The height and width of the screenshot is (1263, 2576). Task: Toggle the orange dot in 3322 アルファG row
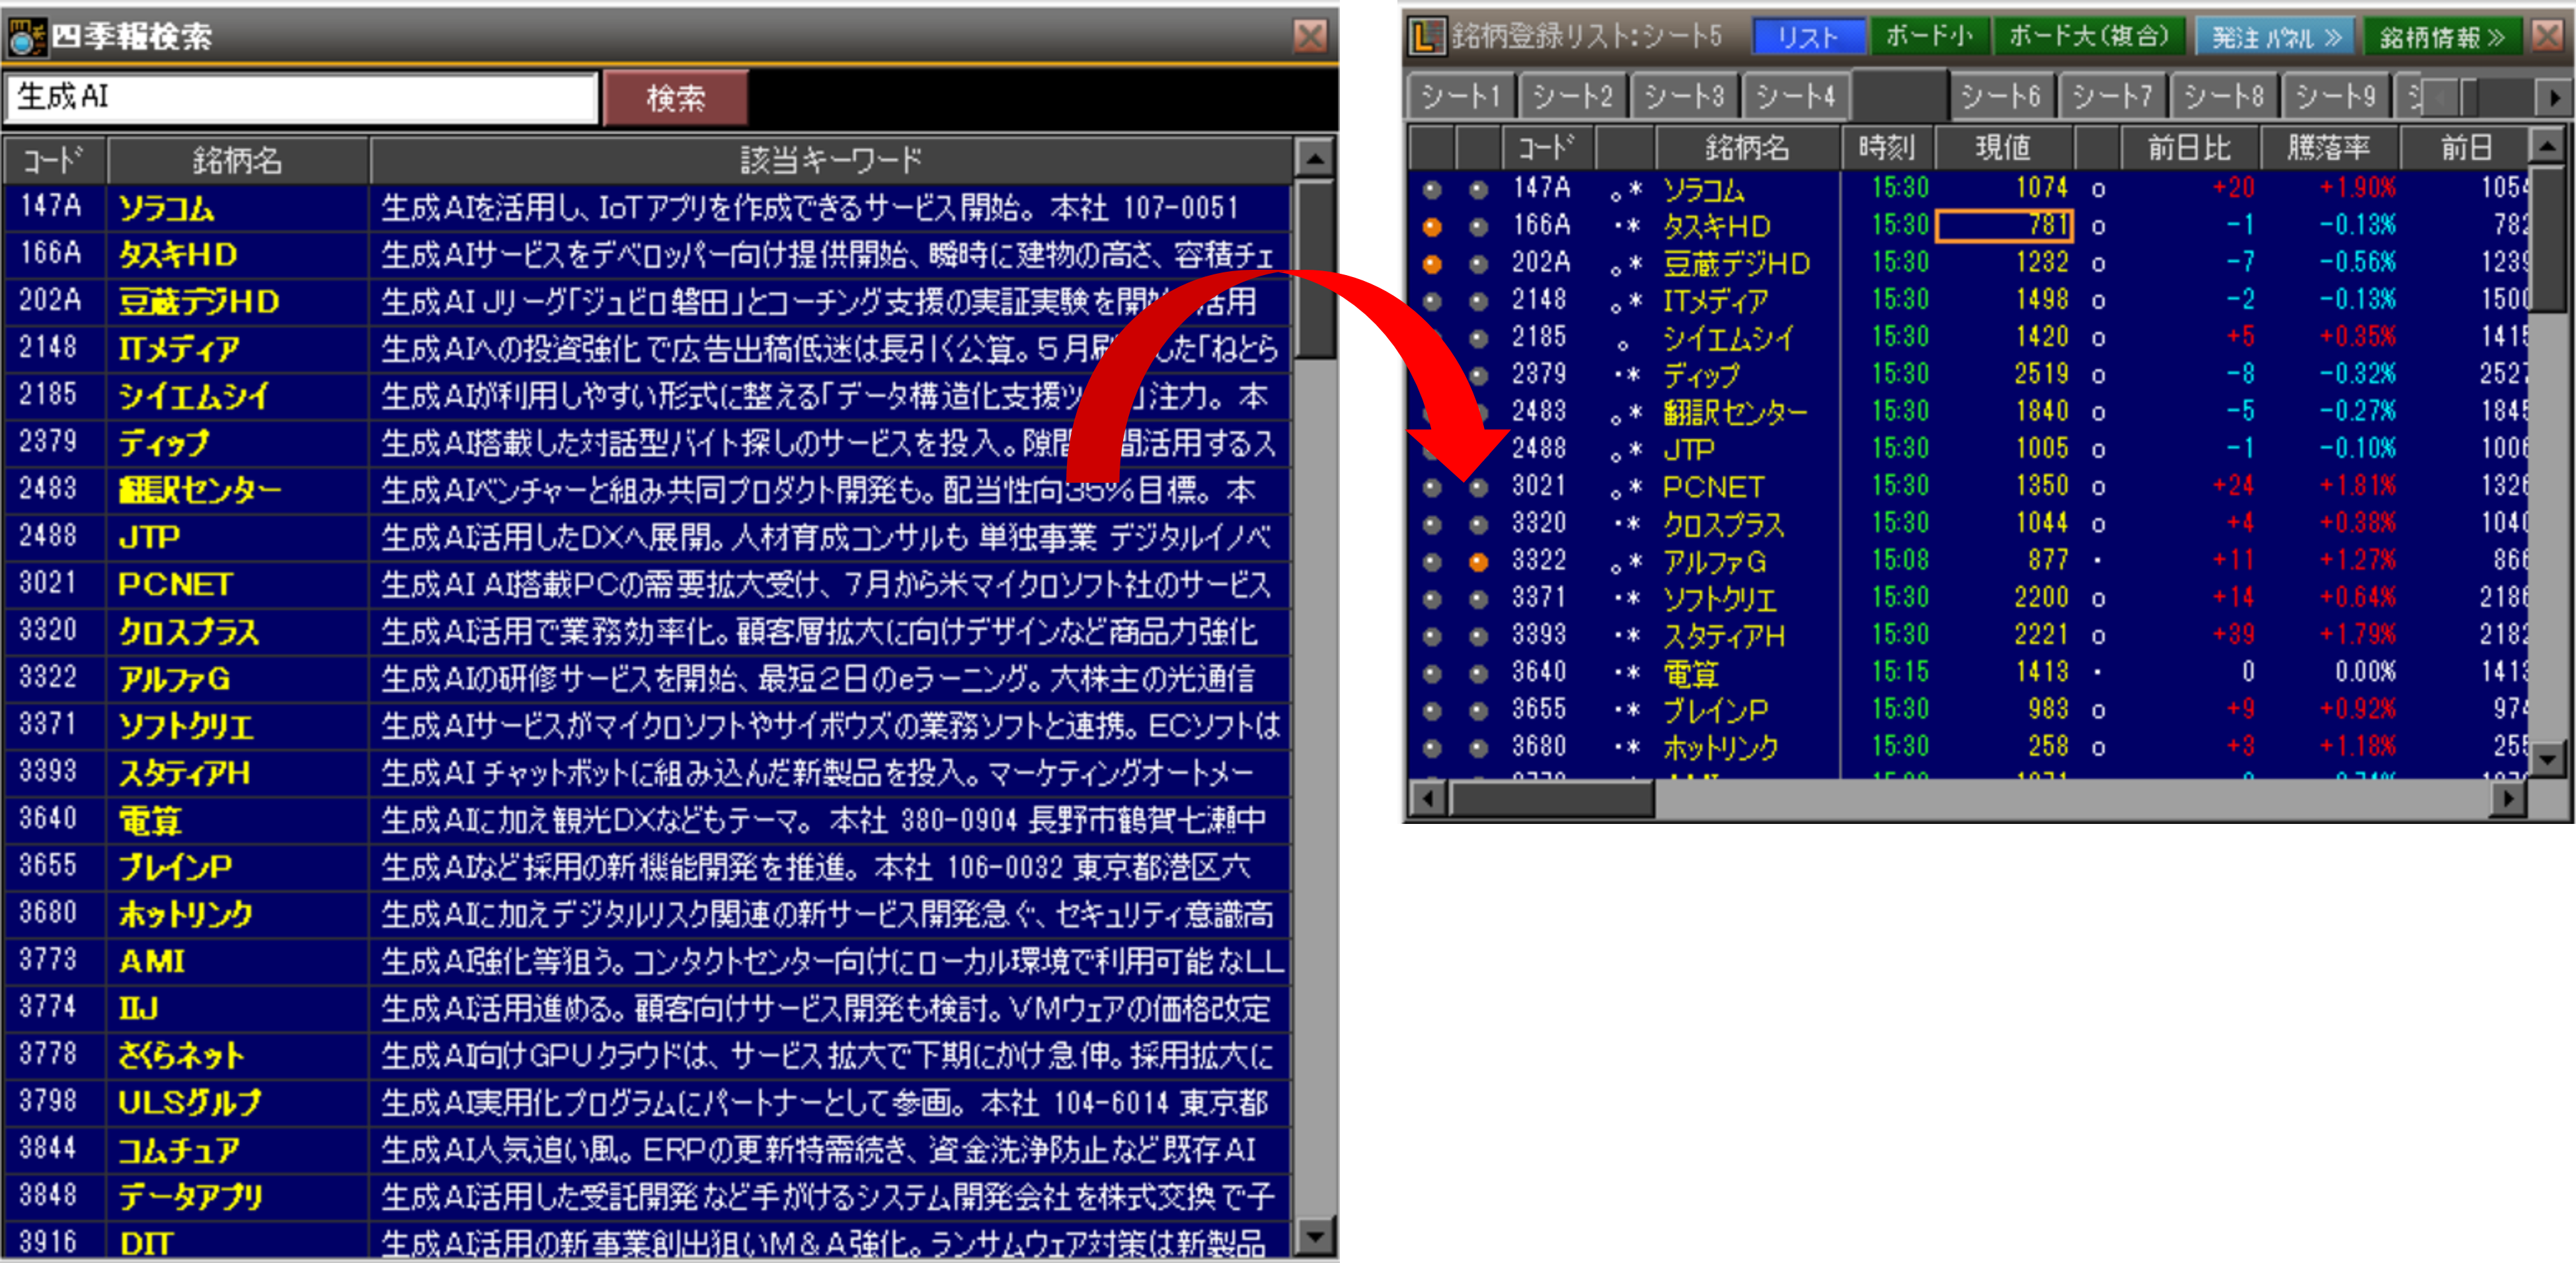[x=1478, y=562]
